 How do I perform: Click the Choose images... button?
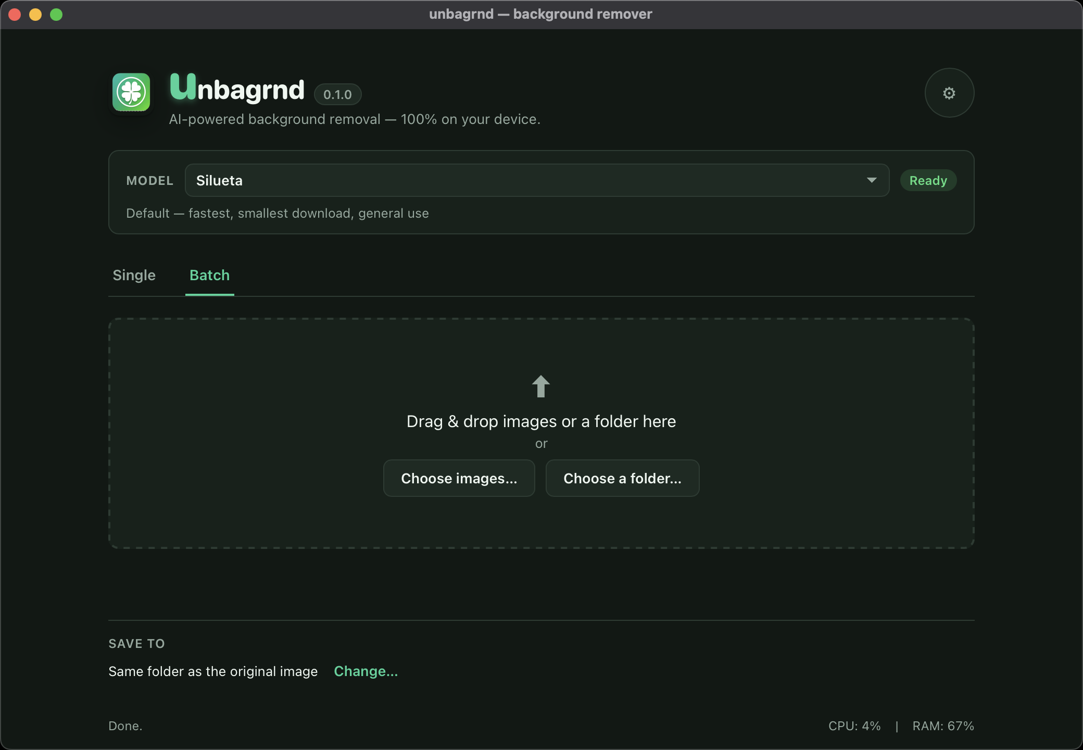point(459,478)
